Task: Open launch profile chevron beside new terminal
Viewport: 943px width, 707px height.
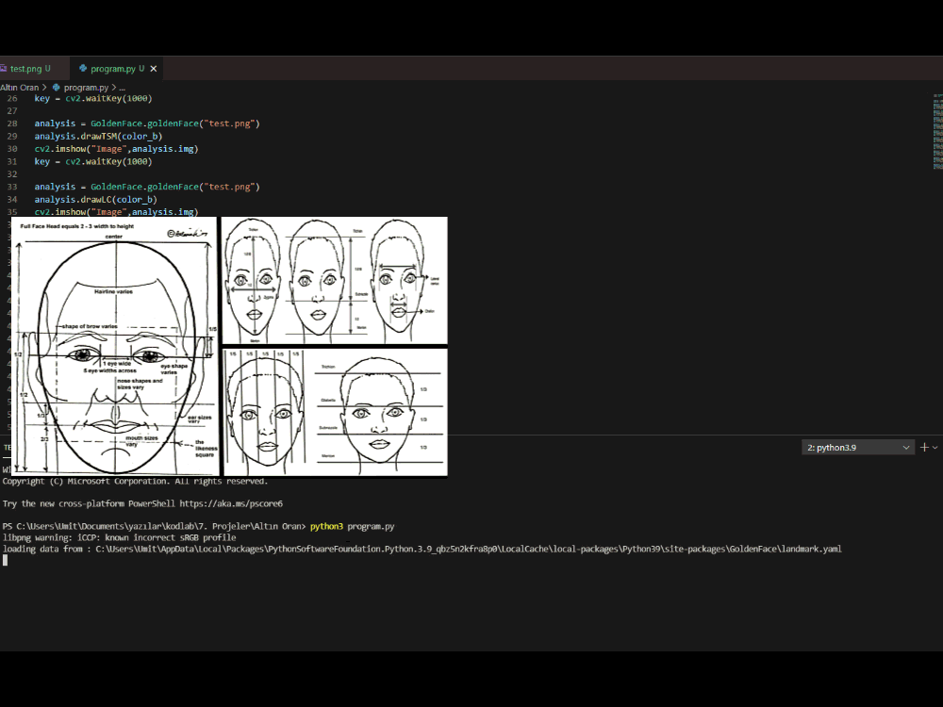Action: 935,447
